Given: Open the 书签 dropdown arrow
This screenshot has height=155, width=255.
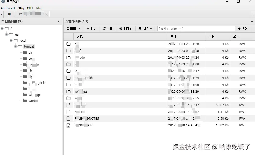Looking at the screenshot, I should click(x=151, y=29).
